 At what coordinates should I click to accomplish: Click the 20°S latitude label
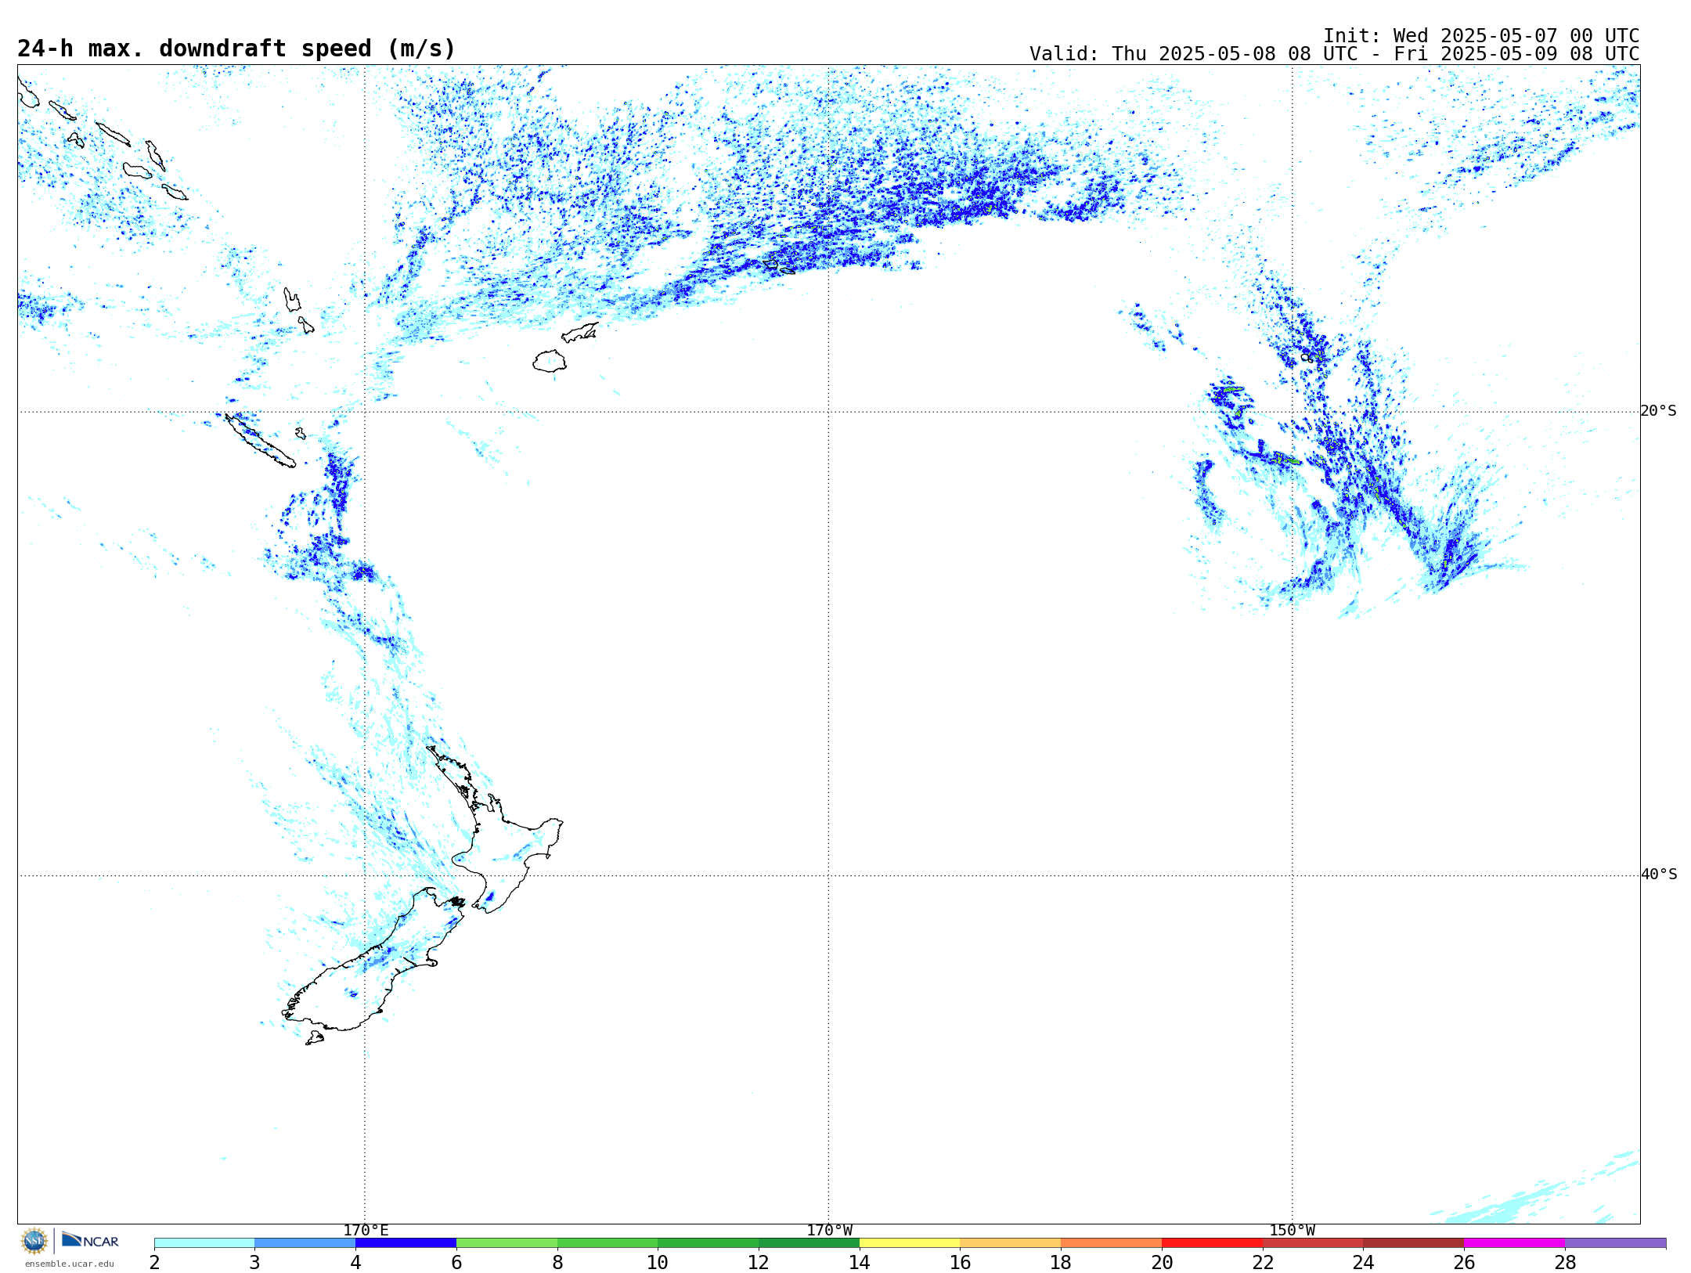[1659, 411]
